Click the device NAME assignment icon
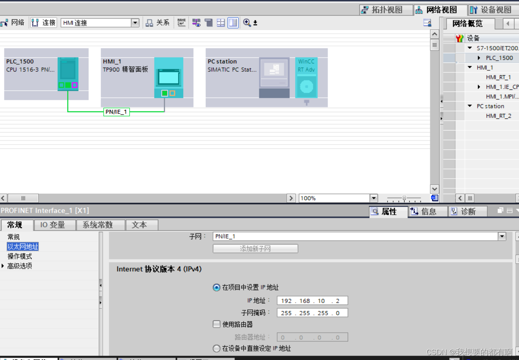This screenshot has width=519, height=360. tap(182, 23)
